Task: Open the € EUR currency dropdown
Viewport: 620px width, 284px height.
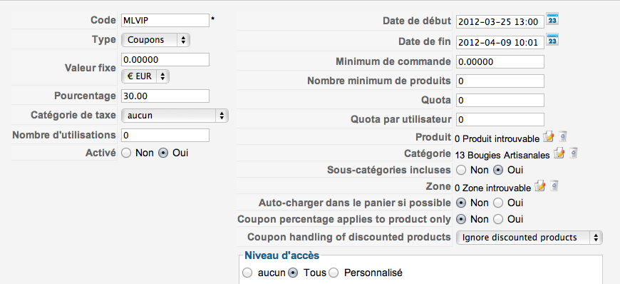Action: (145, 76)
